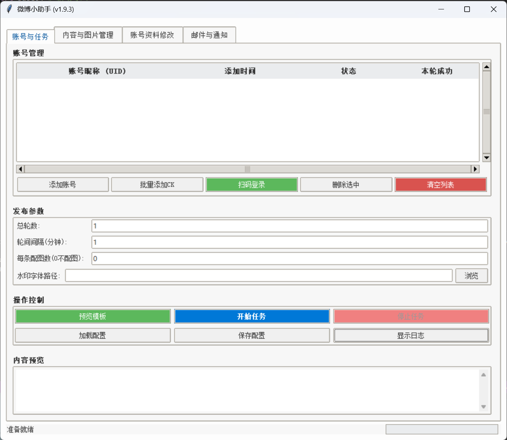Click the red 清空列表 button
Image resolution: width=507 pixels, height=440 pixels.
[441, 185]
